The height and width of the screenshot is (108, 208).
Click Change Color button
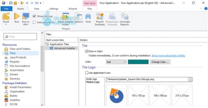point(160,62)
